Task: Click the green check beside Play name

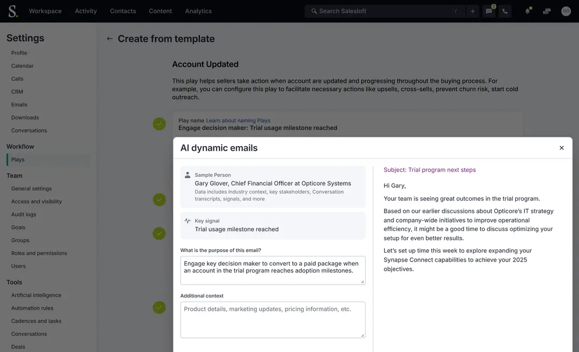Action: pyautogui.click(x=159, y=124)
